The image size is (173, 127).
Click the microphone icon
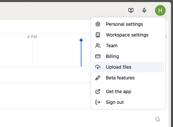pos(144,10)
